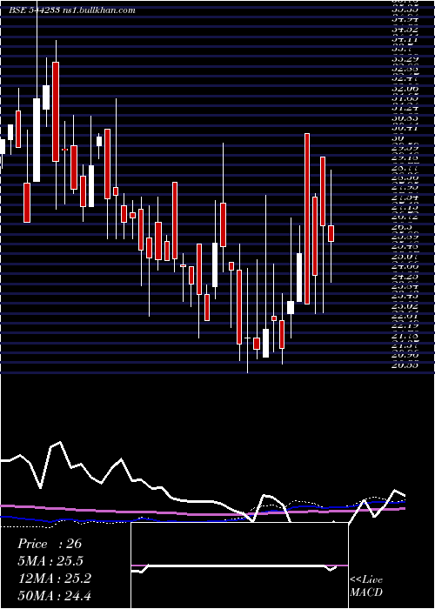Click the 25.07 price axis label
The width and height of the screenshot is (435, 609).
pos(405,257)
